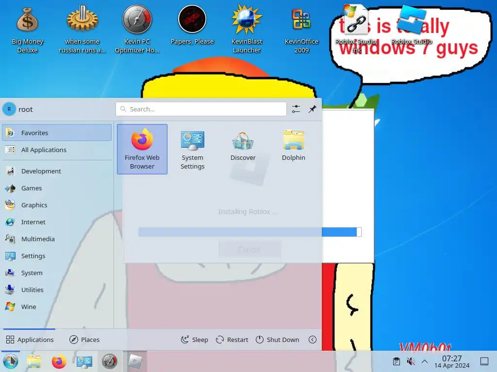Open the Games category
The image size is (497, 372).
coord(57,188)
